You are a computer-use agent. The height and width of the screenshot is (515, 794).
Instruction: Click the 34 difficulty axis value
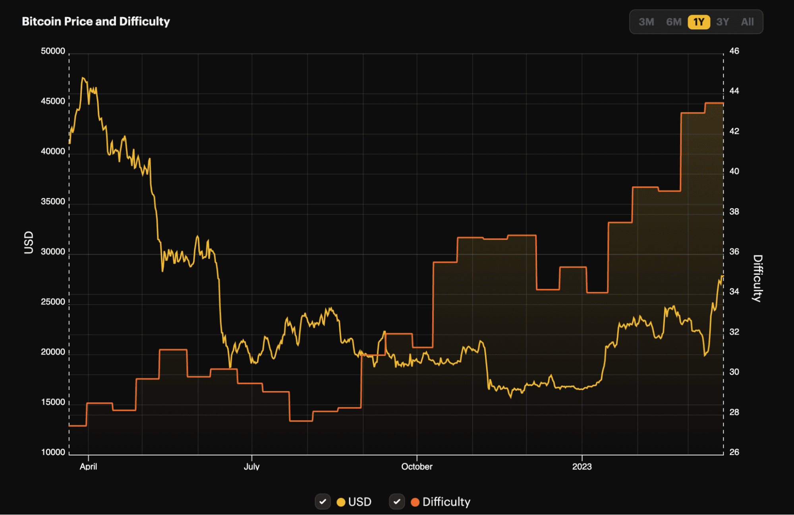click(734, 292)
